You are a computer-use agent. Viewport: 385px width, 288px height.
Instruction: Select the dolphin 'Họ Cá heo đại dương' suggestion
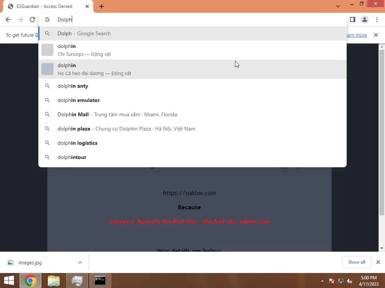[192, 69]
